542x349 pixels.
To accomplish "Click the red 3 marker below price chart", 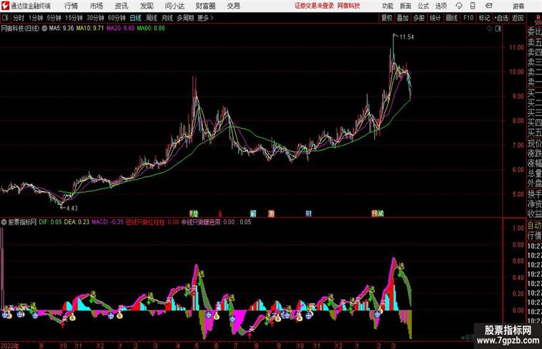I will (x=220, y=214).
